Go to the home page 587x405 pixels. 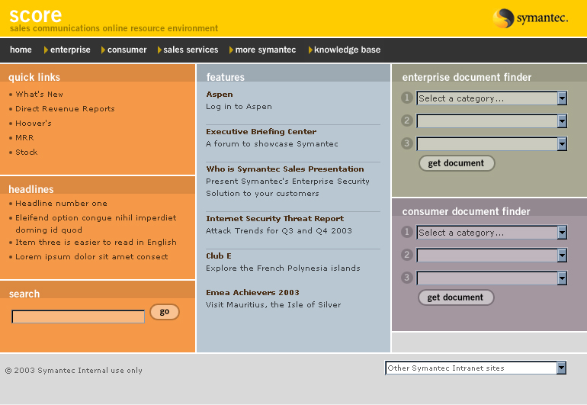[21, 50]
